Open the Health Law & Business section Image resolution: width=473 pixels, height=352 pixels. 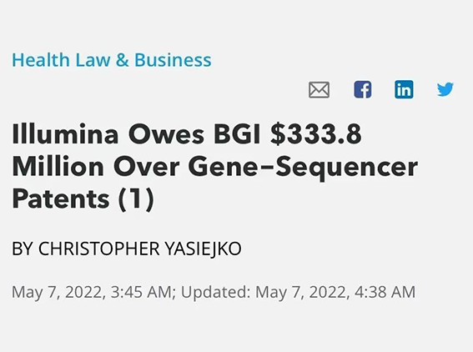coord(112,60)
